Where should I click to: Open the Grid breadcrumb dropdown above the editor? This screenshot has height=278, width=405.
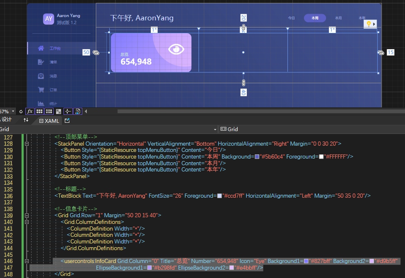click(x=215, y=129)
